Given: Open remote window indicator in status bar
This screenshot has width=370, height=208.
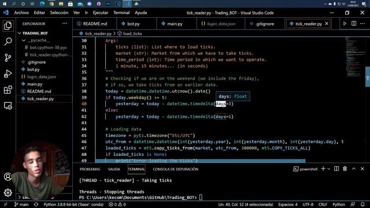Looking at the screenshot, I should coord(6,205).
